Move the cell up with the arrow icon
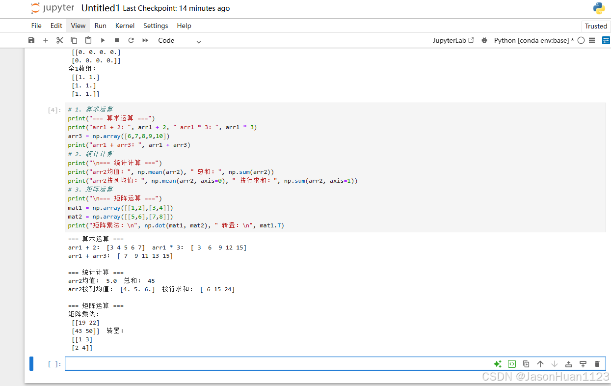 click(540, 363)
